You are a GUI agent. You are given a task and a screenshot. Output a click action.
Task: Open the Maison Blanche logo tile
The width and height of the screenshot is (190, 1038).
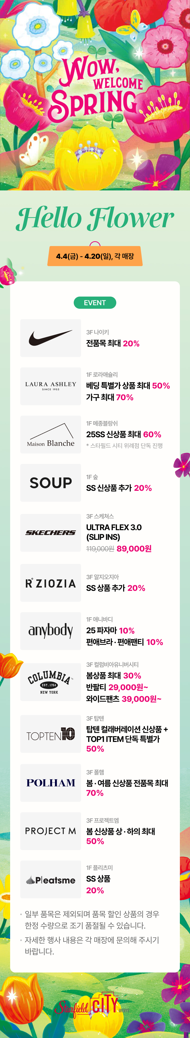coord(51,434)
